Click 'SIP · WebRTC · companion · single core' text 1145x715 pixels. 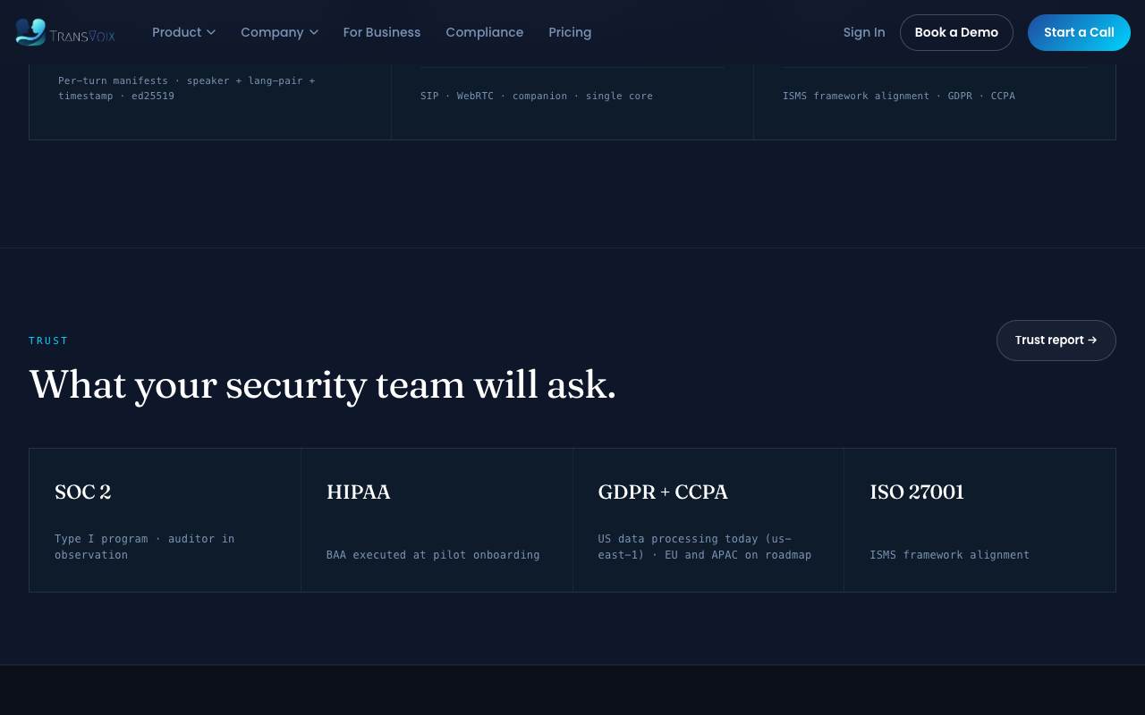click(537, 96)
